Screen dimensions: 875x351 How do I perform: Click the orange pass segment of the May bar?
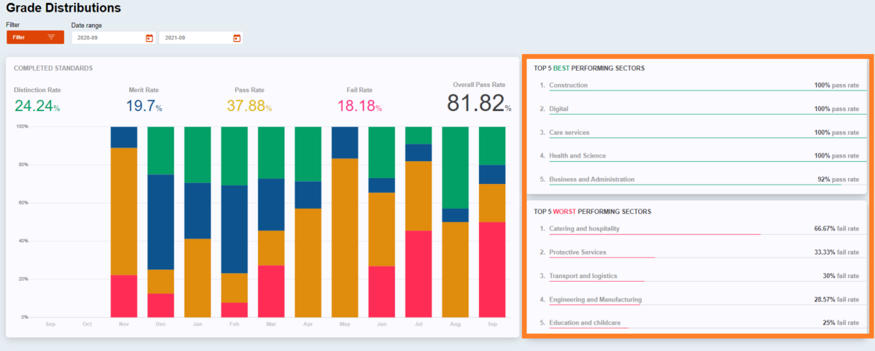[x=345, y=237]
